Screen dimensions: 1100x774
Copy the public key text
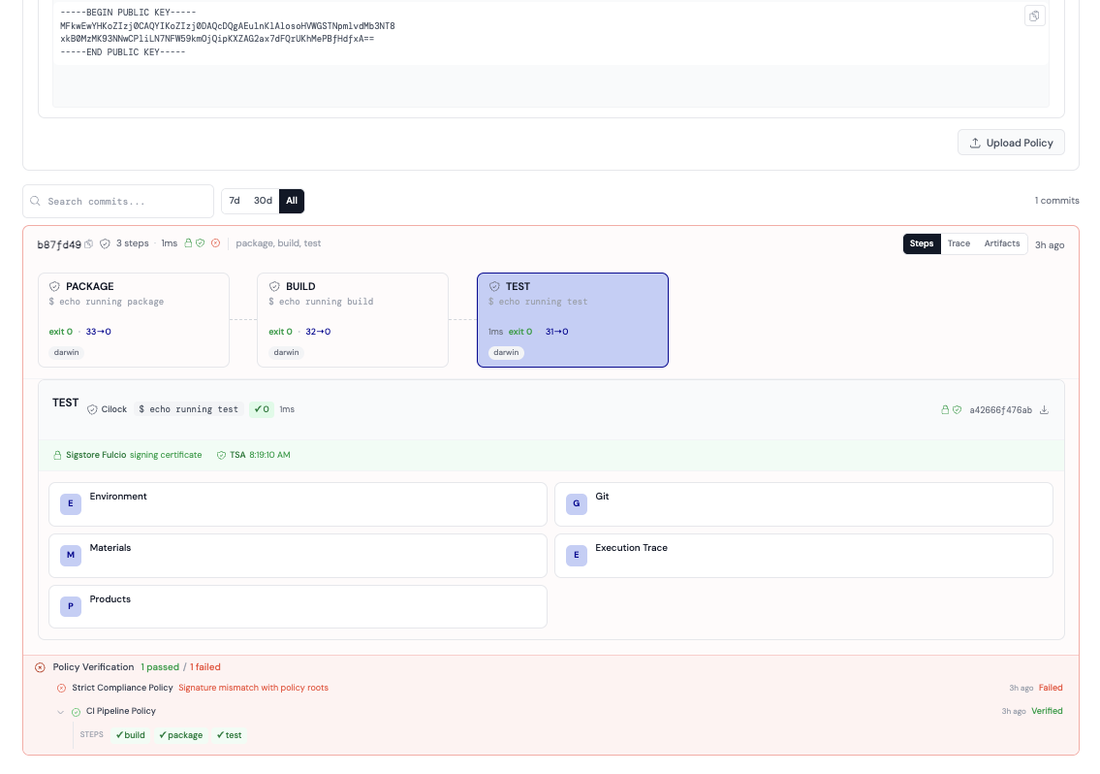1034,16
